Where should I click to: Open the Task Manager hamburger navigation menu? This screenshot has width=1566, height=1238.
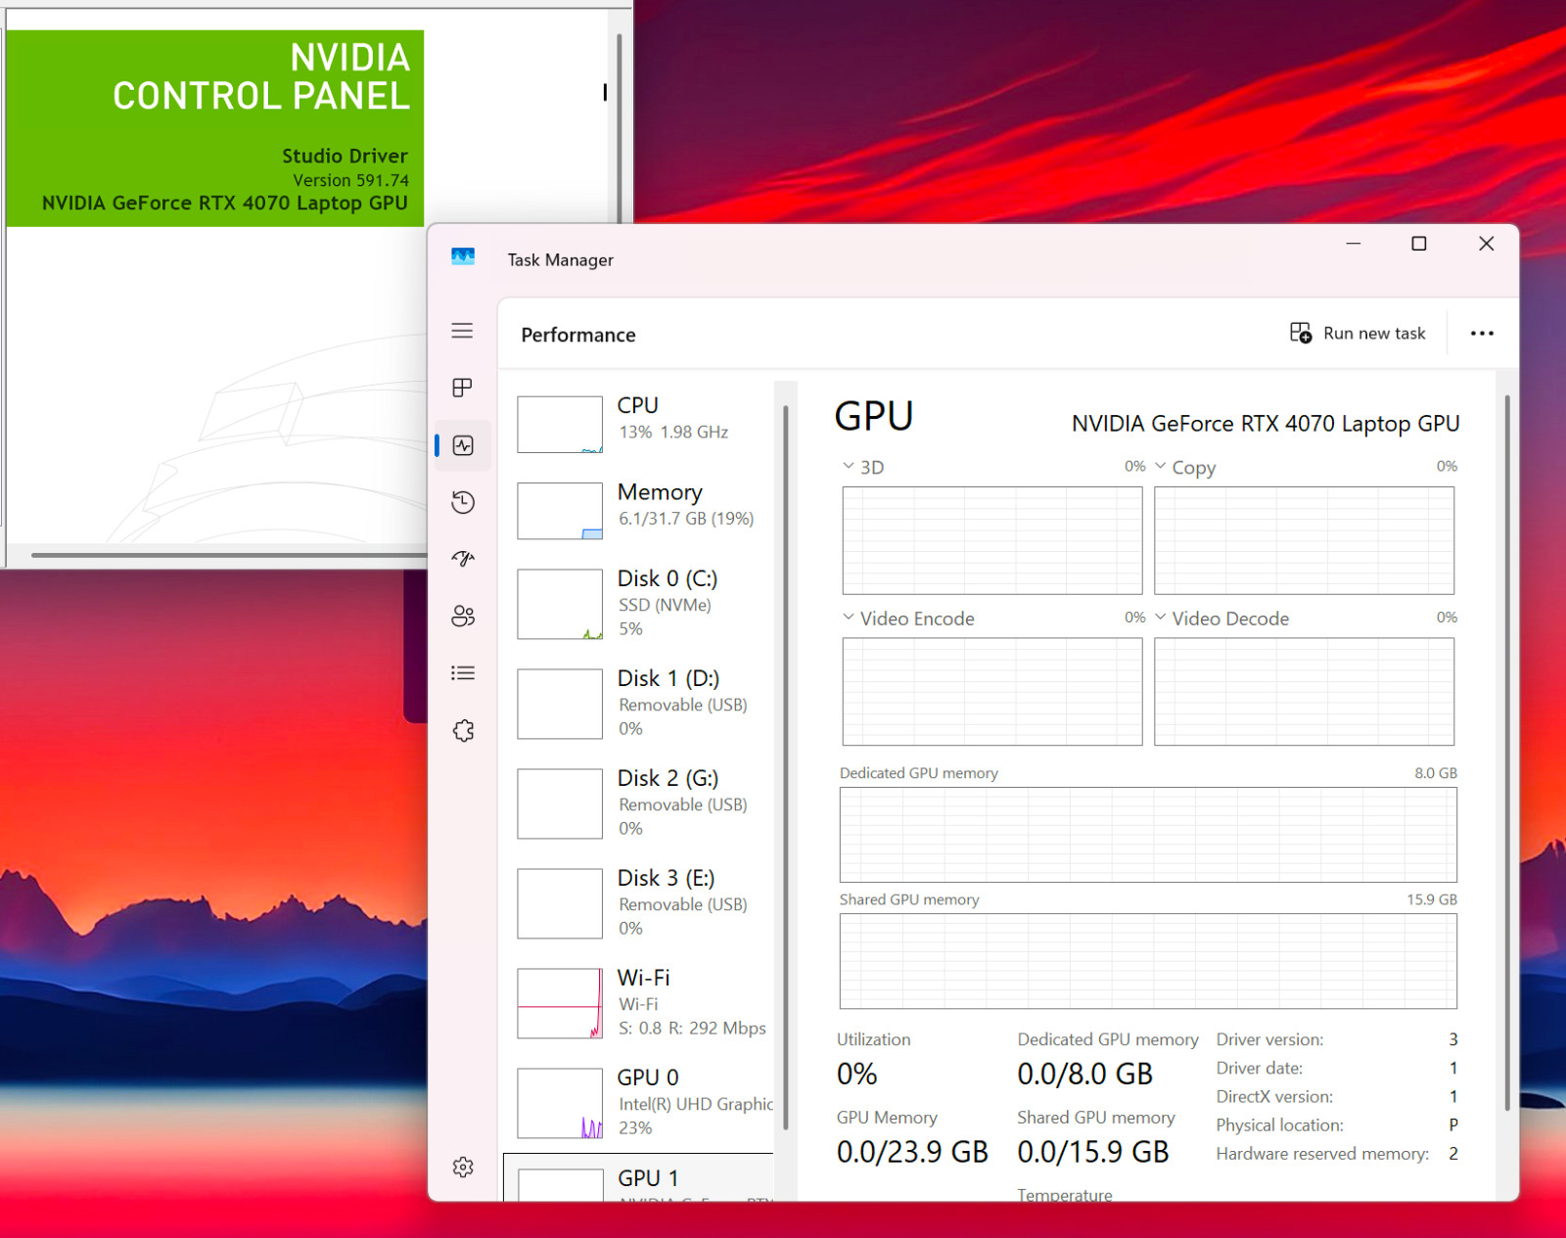462,331
